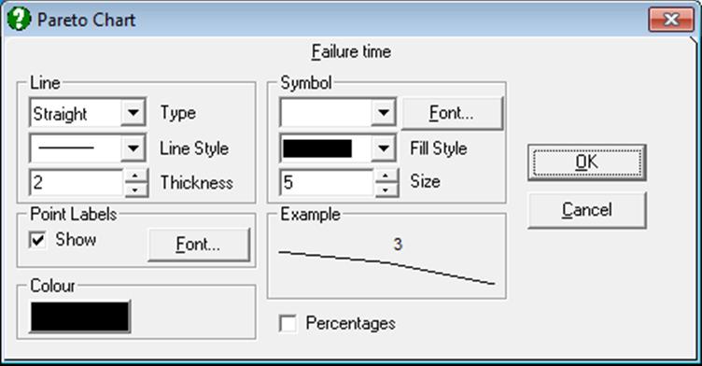The width and height of the screenshot is (702, 366).
Task: Decrease symbol Size with down arrow
Action: point(386,190)
